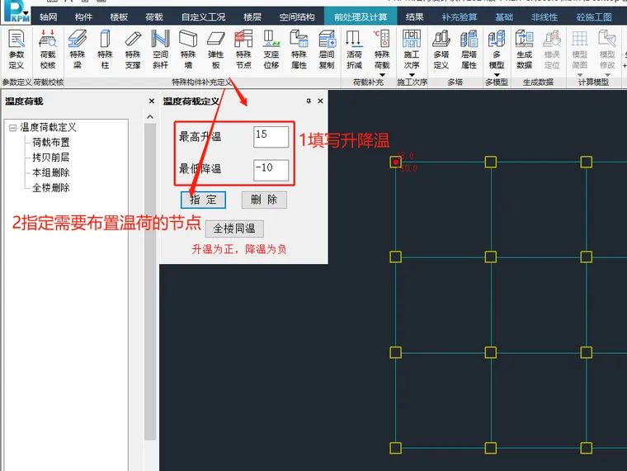Open the 施工次序 construction sequence tool
627x471 pixels.
(412, 49)
